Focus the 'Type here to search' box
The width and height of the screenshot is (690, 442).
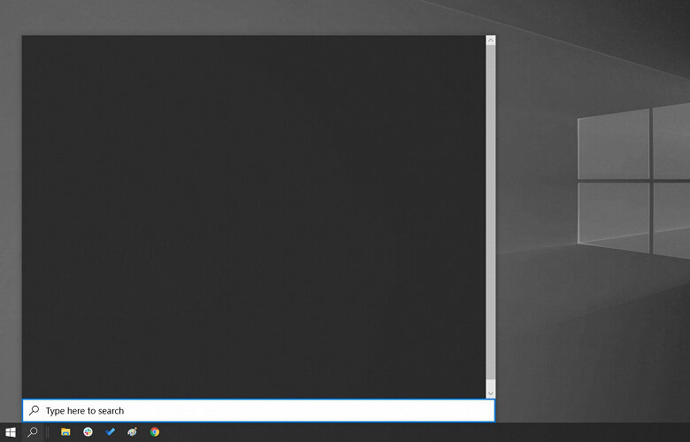[258, 411]
